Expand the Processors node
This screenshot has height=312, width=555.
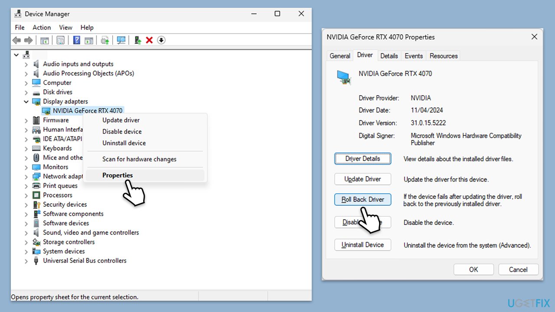pos(26,195)
